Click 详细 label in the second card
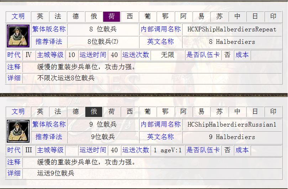This screenshot has width=288, height=189. [14, 173]
